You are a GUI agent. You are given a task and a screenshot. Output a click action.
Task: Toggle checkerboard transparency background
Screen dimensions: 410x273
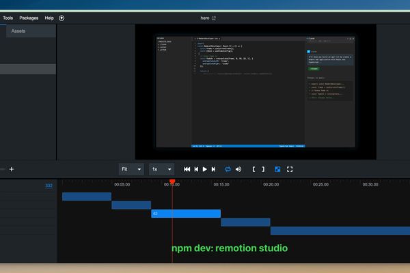(x=277, y=169)
